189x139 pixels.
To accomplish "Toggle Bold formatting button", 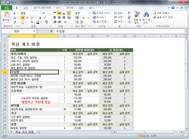I will pyautogui.click(x=23, y=18).
